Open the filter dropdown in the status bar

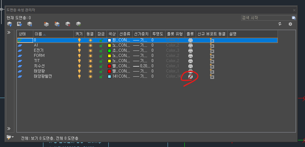[x=10, y=138]
